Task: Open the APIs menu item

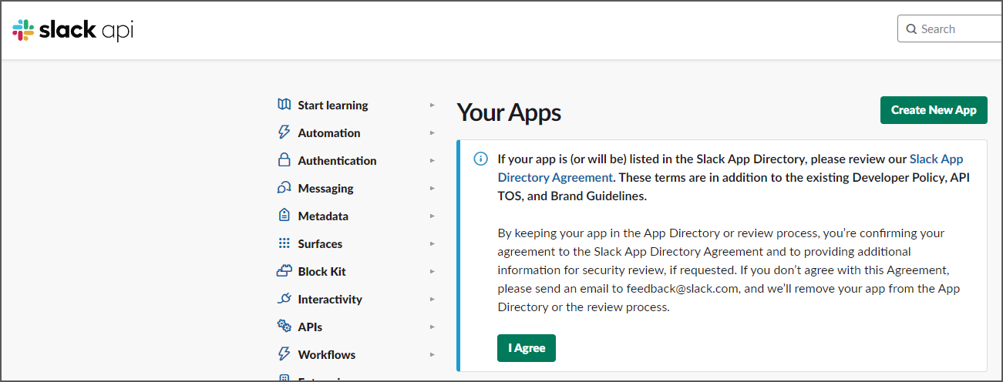Action: click(x=310, y=327)
